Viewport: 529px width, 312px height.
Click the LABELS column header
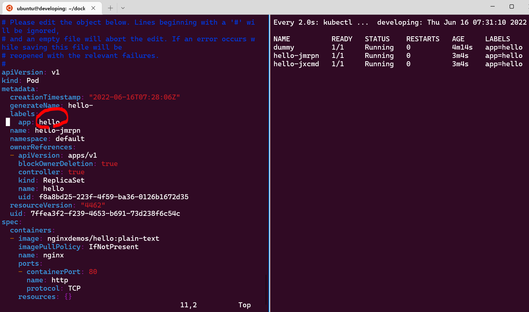(498, 39)
